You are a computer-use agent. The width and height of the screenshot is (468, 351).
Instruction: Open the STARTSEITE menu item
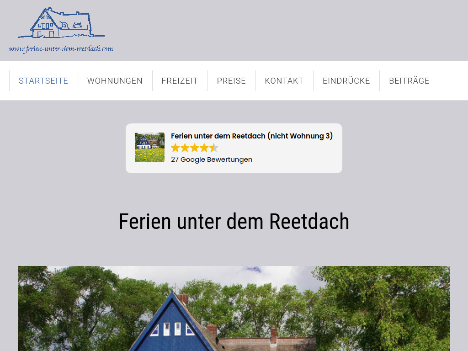43,80
